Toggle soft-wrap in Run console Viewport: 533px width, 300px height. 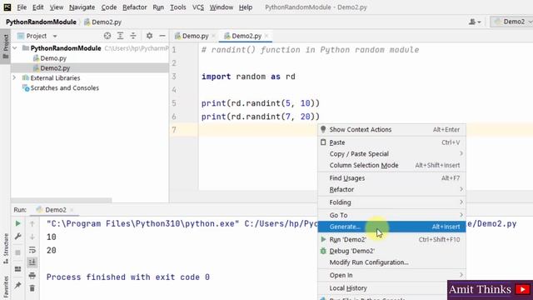[x=32, y=250]
